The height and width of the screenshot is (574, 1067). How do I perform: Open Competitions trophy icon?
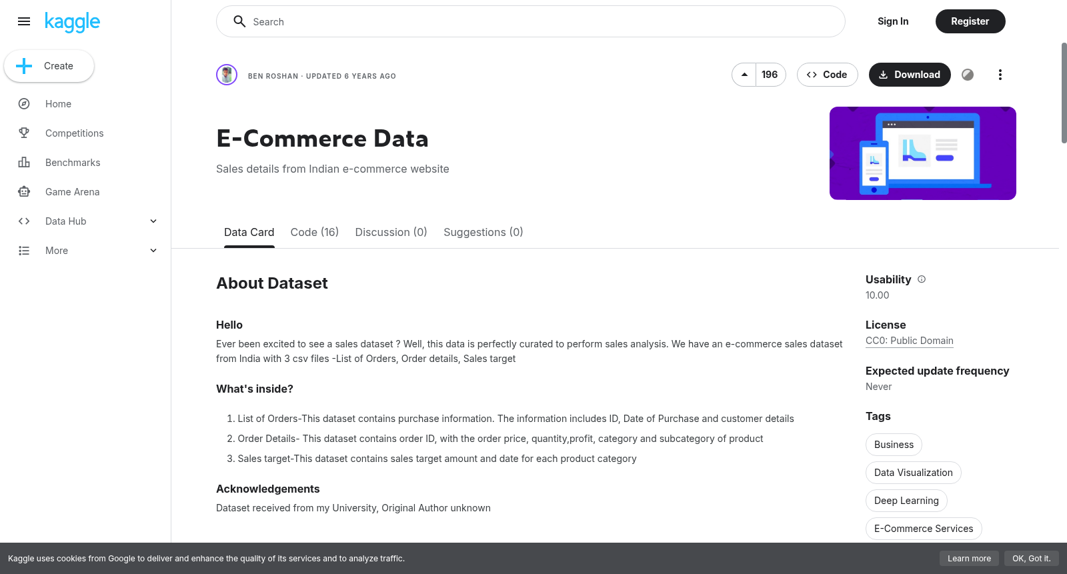coord(24,133)
